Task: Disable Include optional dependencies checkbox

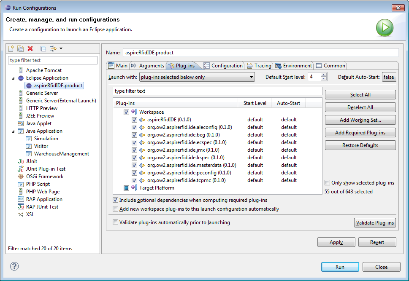Action: (x=115, y=200)
